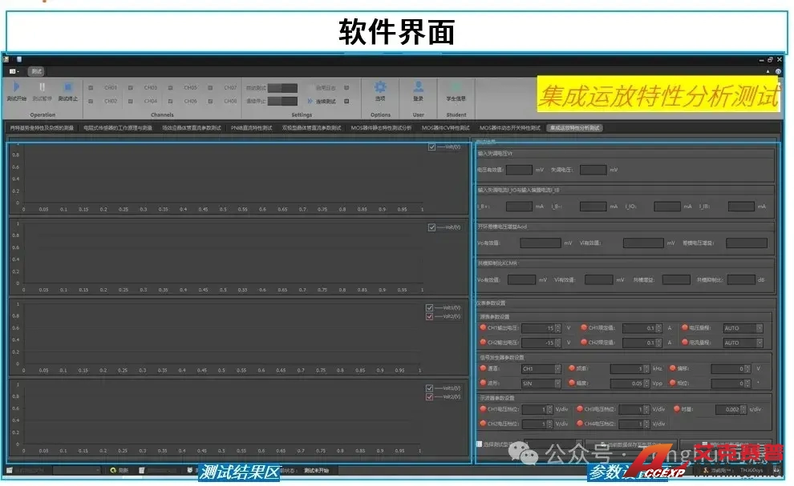Viewport: 794px width, 486px height.
Task: Toggle the CH08 channel checkbox
Action: [x=211, y=102]
